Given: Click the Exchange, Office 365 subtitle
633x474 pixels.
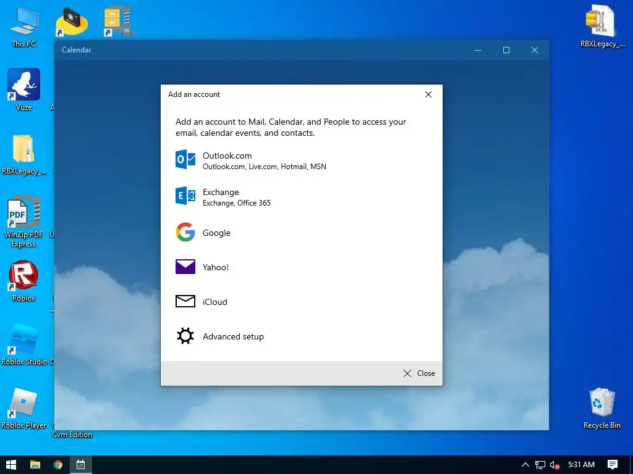Looking at the screenshot, I should point(237,202).
